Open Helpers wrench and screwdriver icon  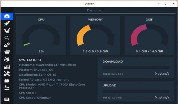[x=7, y=73]
